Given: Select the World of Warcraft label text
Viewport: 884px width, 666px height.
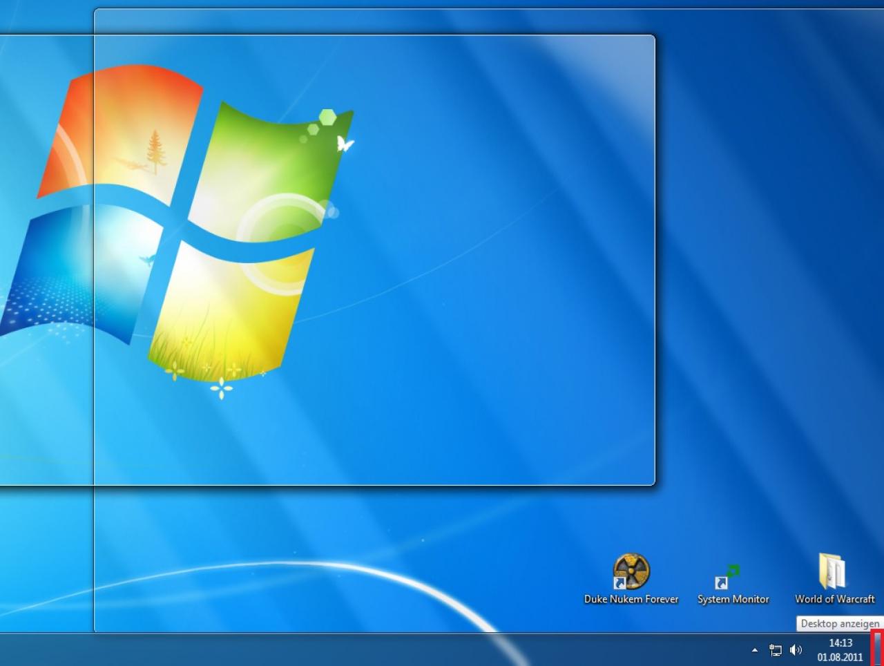Looking at the screenshot, I should pos(834,599).
